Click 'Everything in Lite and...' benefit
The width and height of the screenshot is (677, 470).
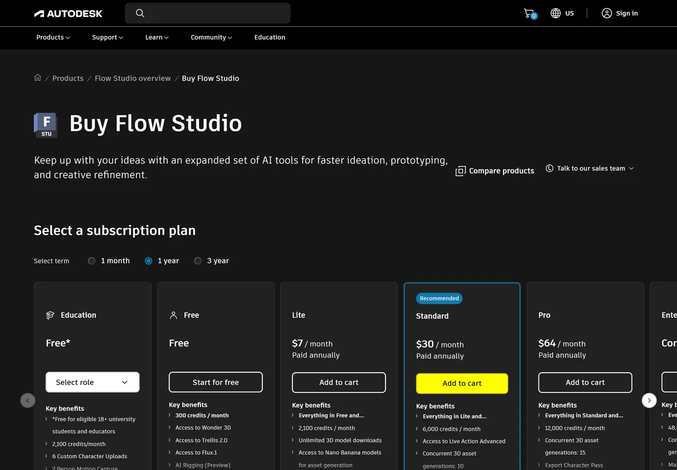click(x=454, y=417)
